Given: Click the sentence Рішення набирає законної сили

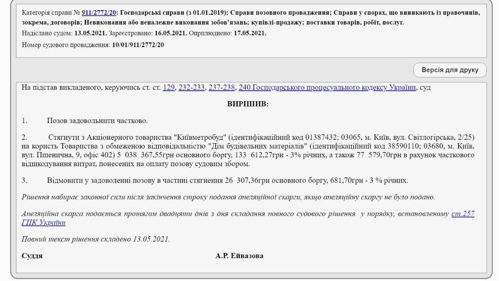Looking at the screenshot, I should [117, 197].
